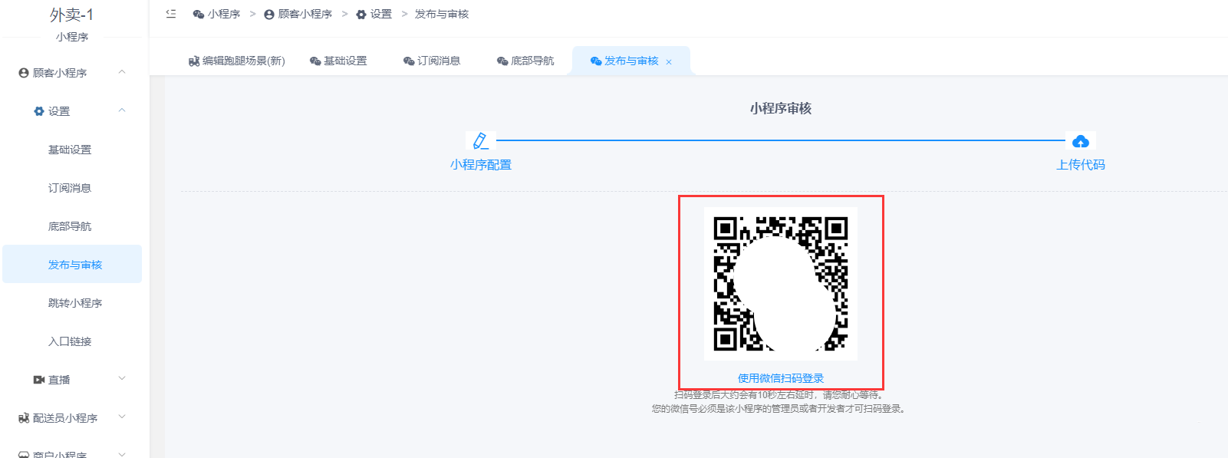Click the camera icon beside 直播
This screenshot has width=1228, height=458.
39,380
